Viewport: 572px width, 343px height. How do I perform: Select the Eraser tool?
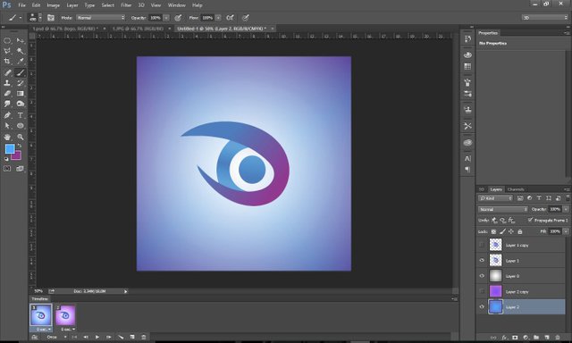click(7, 94)
